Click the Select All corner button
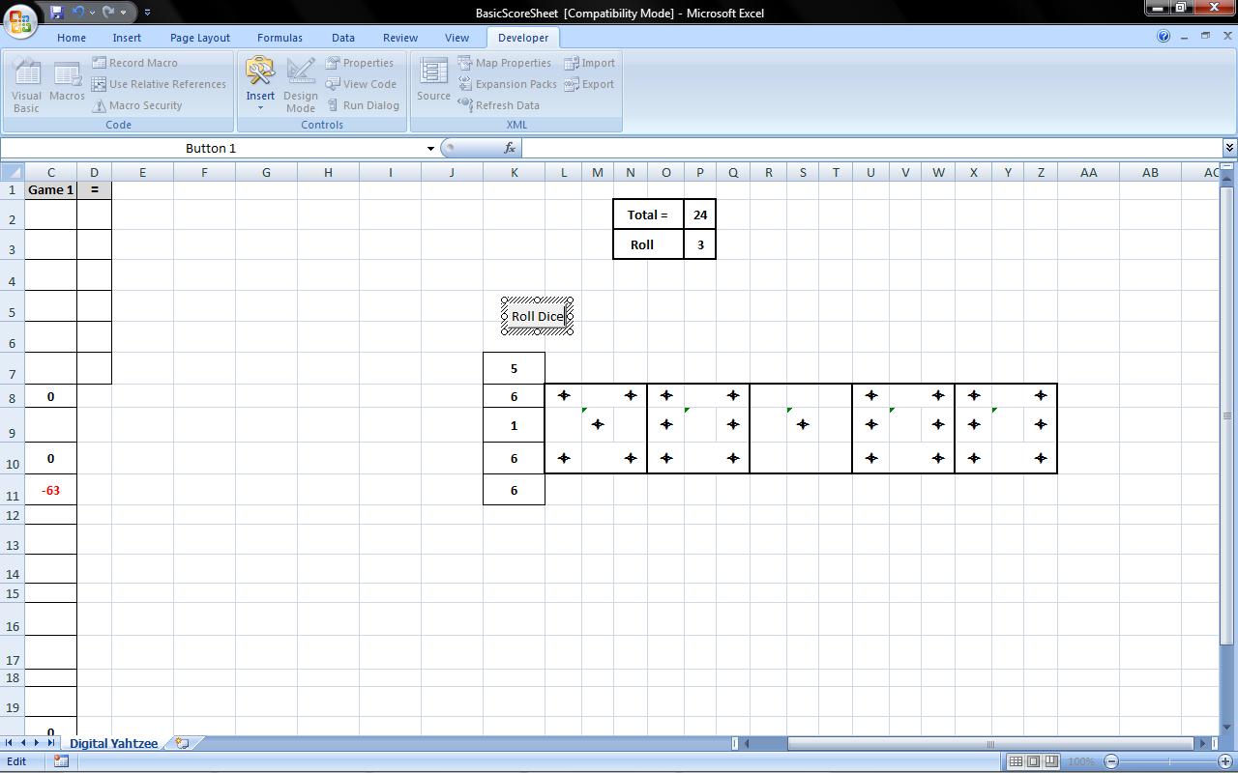Viewport: 1238px width, 773px height. click(x=12, y=172)
